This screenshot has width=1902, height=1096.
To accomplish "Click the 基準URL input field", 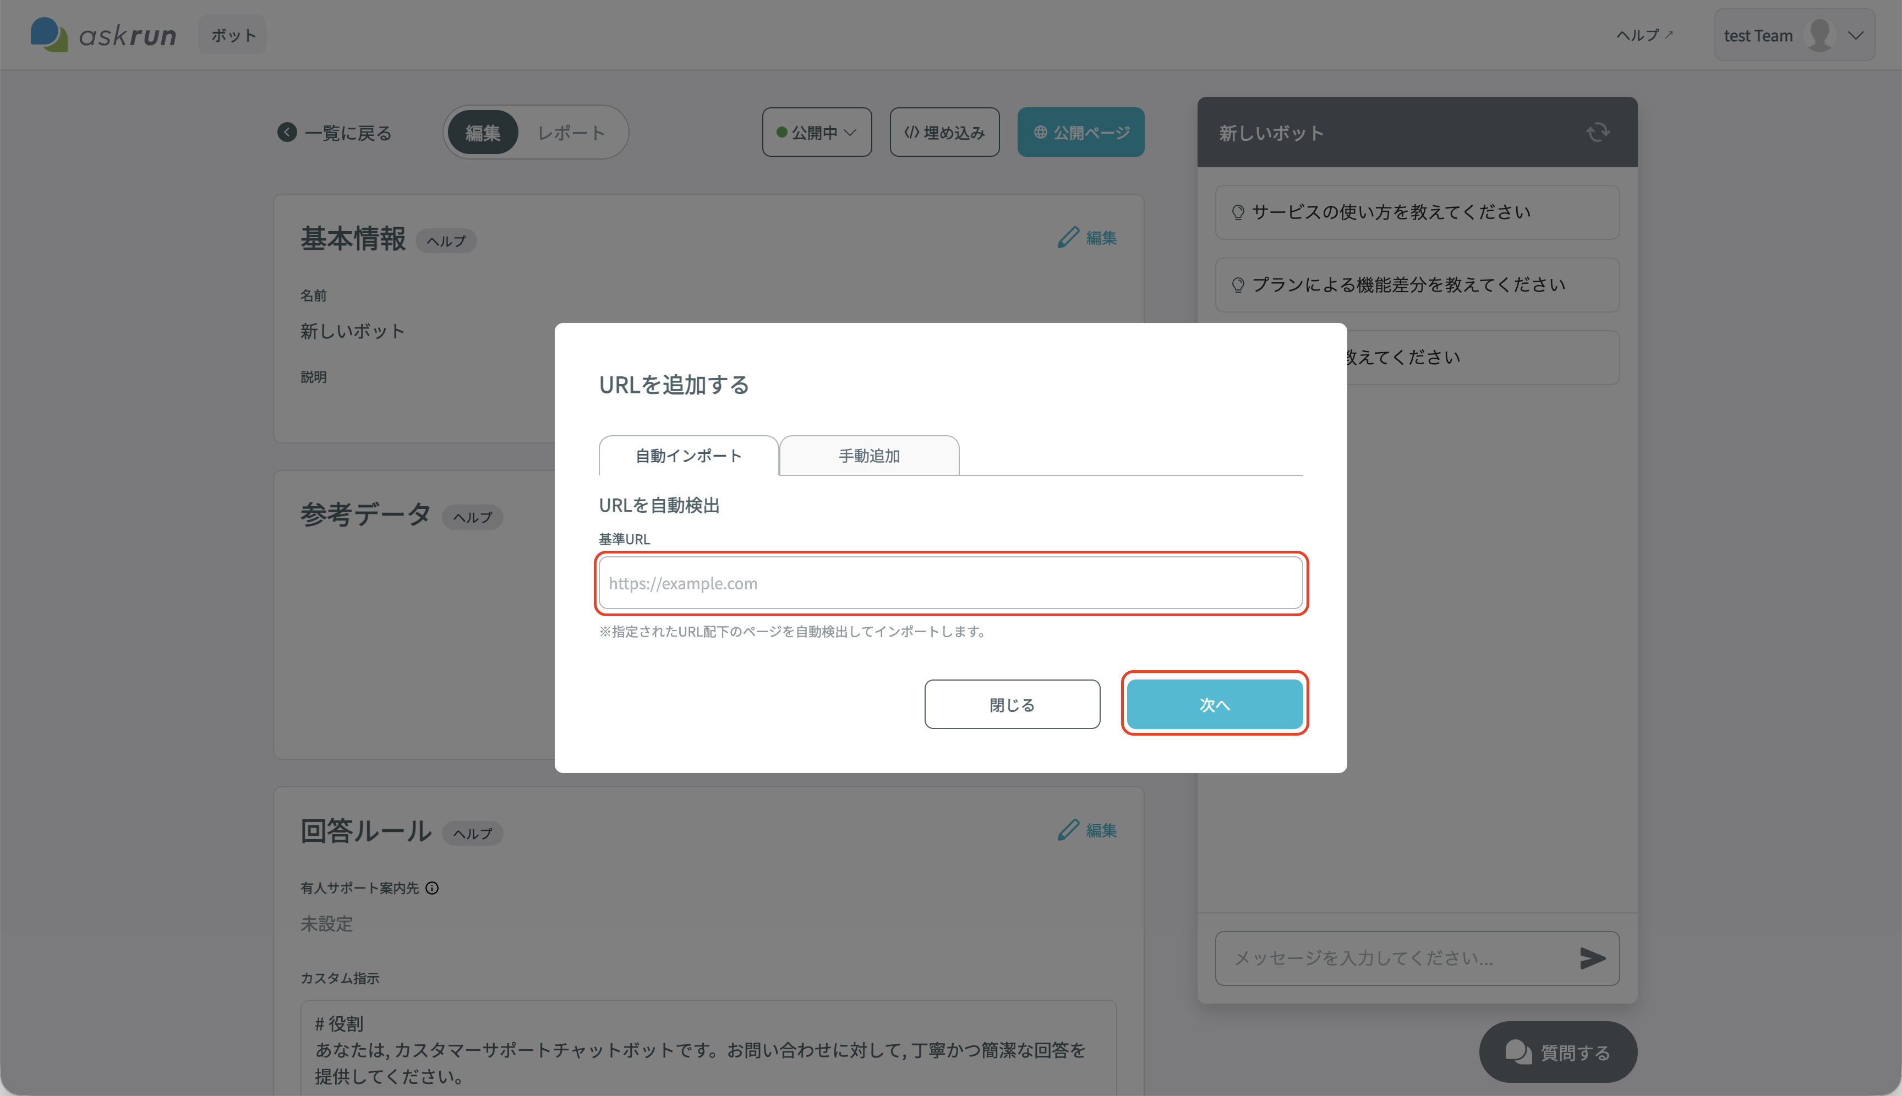I will pos(951,583).
